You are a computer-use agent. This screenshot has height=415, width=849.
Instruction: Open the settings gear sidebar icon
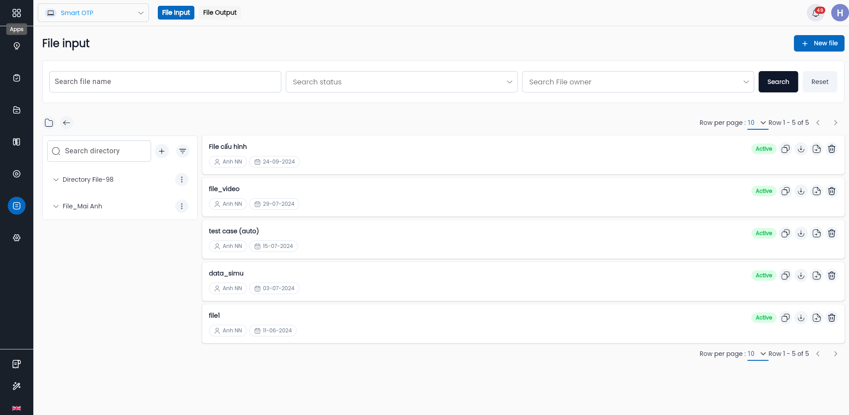pyautogui.click(x=16, y=238)
